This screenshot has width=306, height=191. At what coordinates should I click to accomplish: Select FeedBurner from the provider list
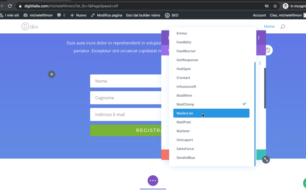(x=211, y=51)
